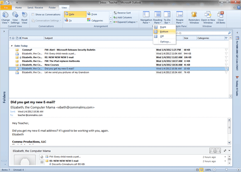
Task: Arrange messages by From
Action: pyautogui.click(x=94, y=14)
